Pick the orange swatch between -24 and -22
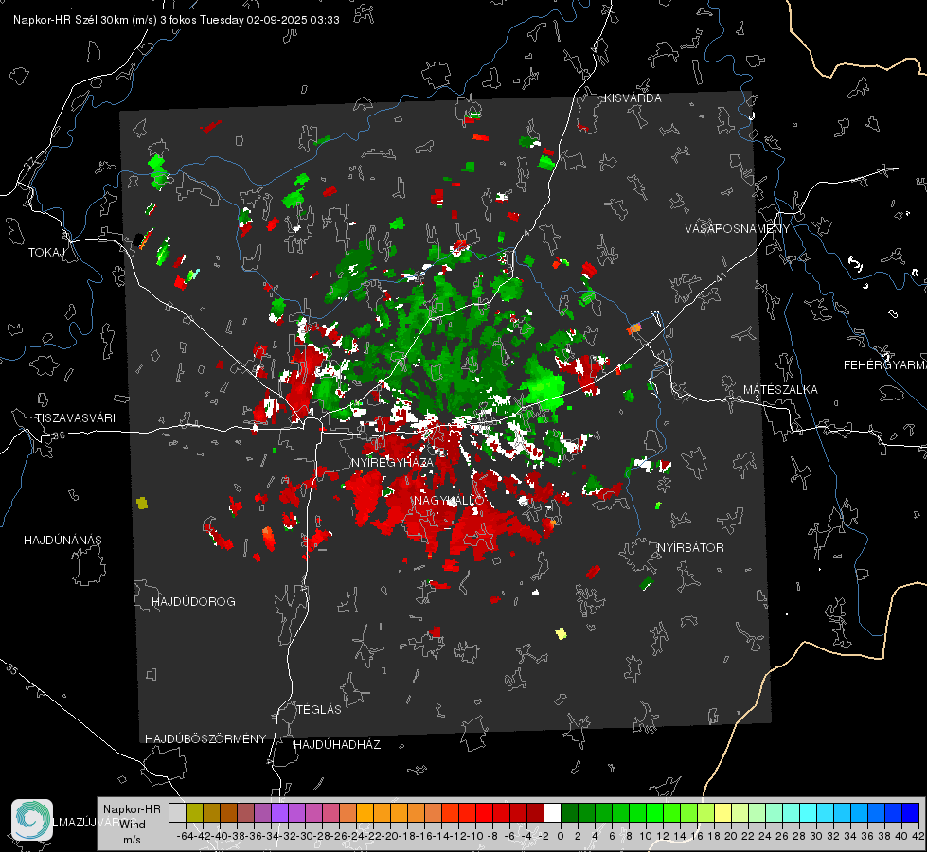Image resolution: width=927 pixels, height=852 pixels. (x=365, y=812)
